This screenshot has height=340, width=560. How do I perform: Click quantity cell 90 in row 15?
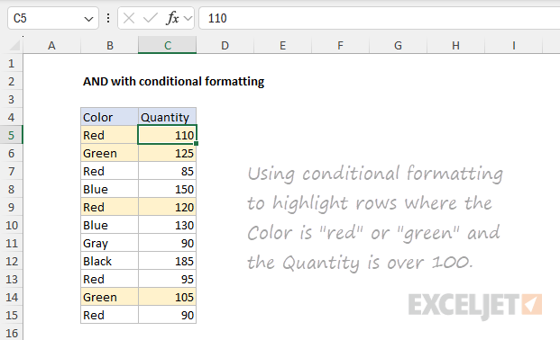167,315
